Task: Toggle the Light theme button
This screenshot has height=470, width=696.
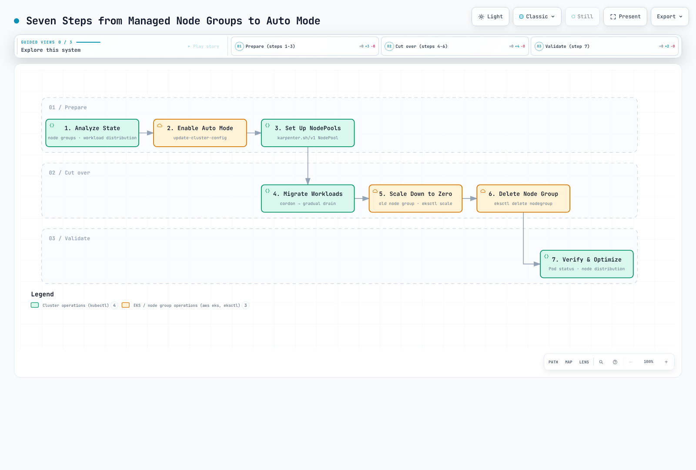Action: point(490,17)
